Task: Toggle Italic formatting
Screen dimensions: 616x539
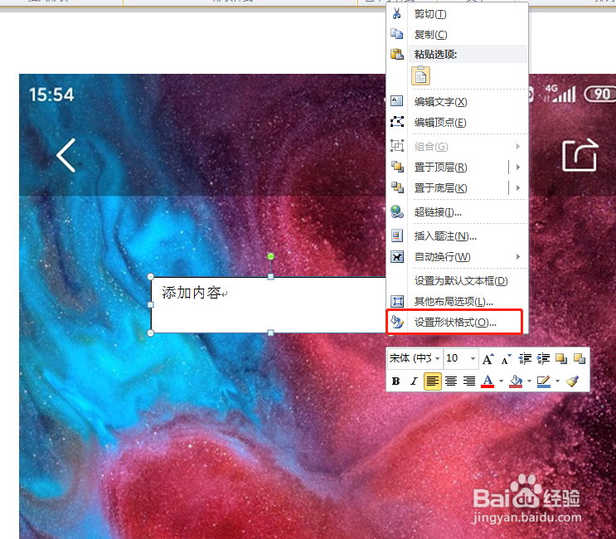Action: click(414, 381)
